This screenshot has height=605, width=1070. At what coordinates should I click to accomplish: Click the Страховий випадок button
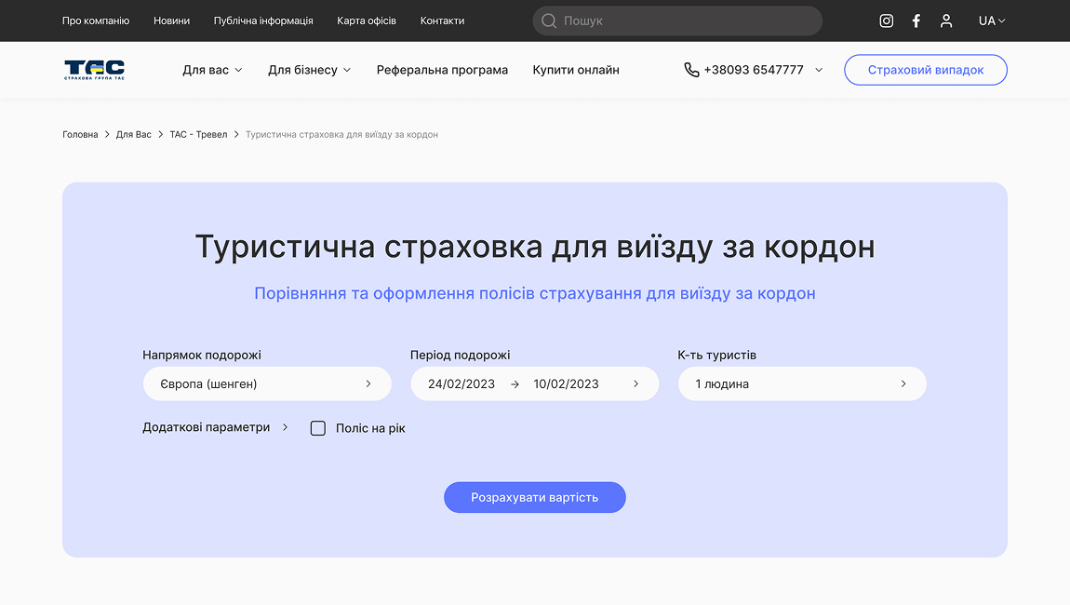pyautogui.click(x=925, y=69)
